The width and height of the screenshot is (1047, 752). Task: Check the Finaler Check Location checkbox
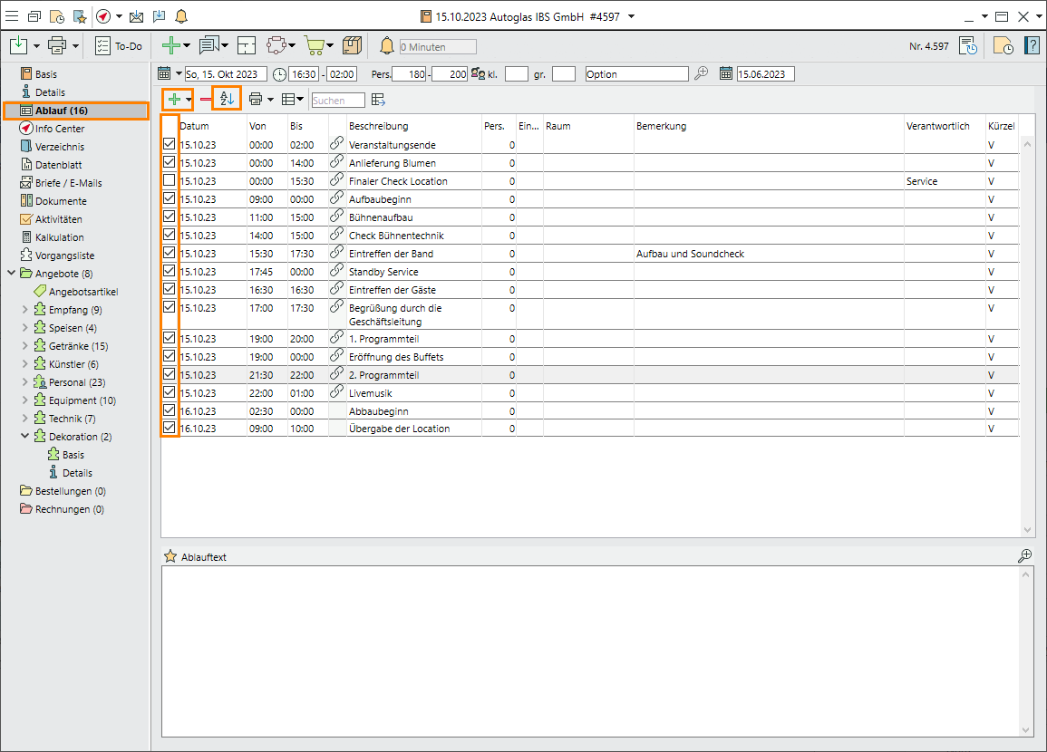point(170,181)
